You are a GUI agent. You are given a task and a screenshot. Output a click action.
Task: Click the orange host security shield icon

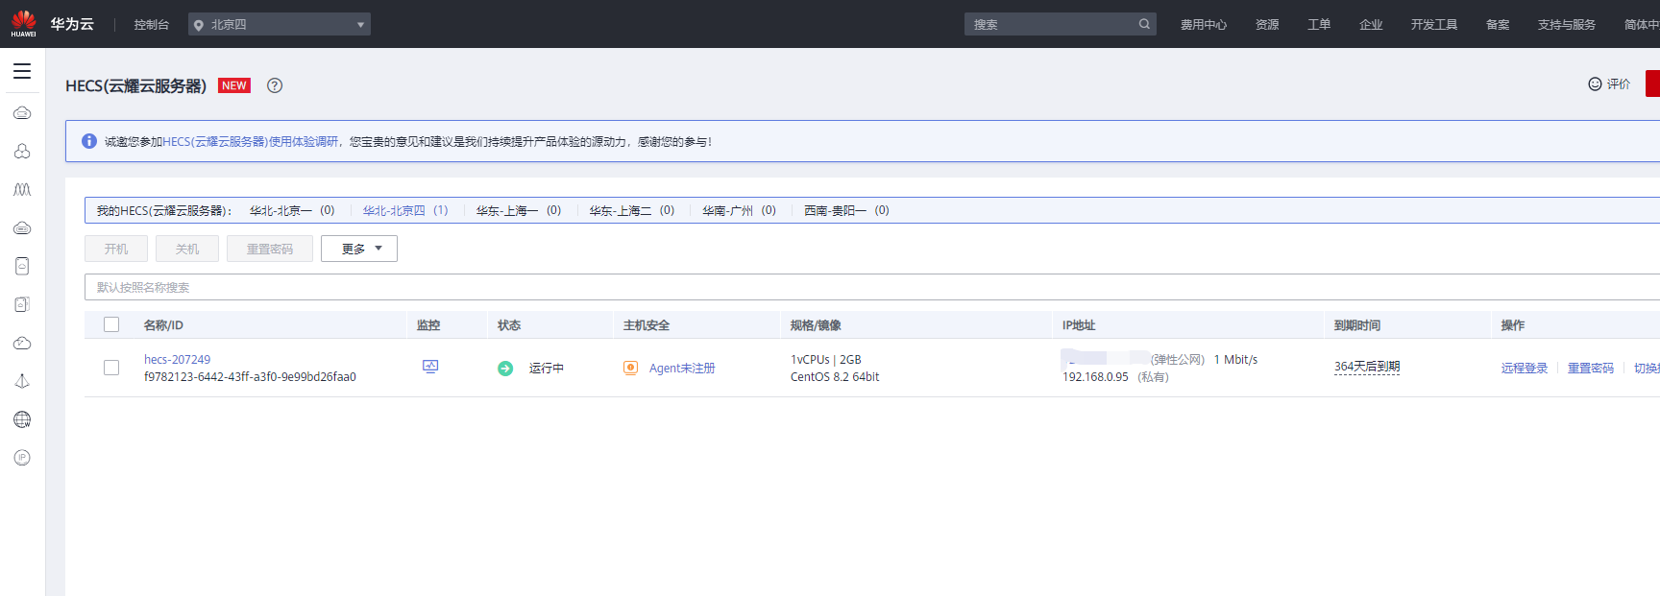630,368
